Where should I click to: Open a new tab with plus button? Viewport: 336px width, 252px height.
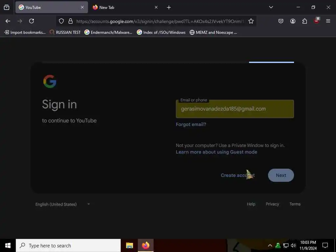point(169,8)
